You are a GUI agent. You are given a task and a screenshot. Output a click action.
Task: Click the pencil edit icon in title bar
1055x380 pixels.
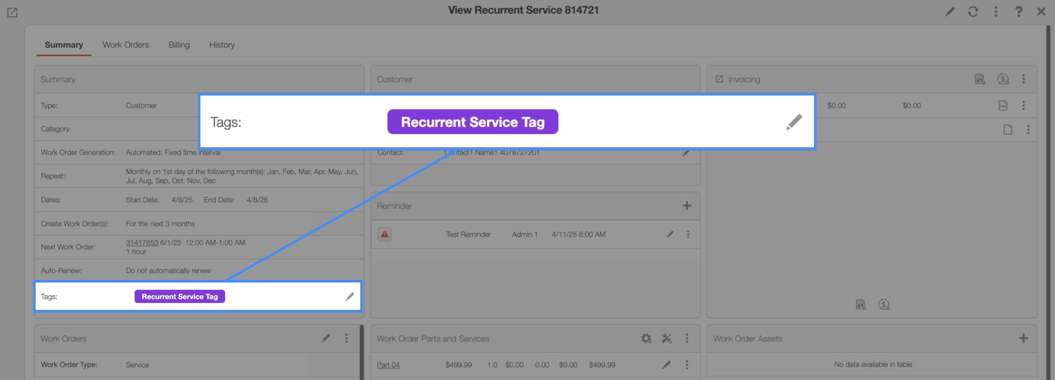tap(950, 12)
